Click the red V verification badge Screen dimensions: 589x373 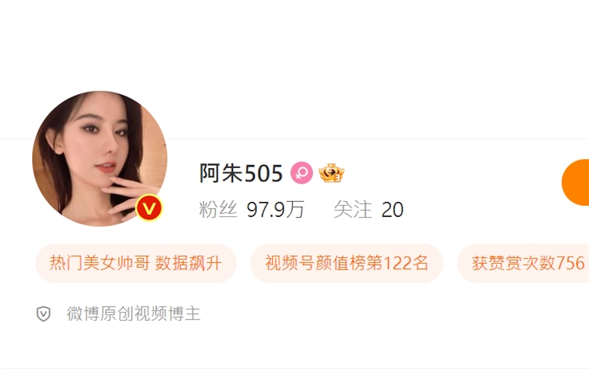[x=149, y=208]
